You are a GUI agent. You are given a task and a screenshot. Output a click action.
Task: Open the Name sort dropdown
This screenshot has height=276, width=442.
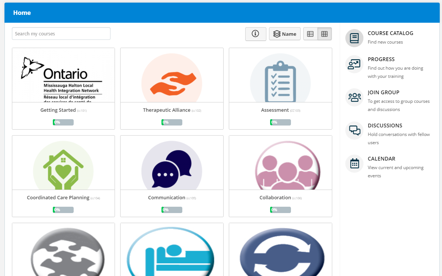click(285, 34)
